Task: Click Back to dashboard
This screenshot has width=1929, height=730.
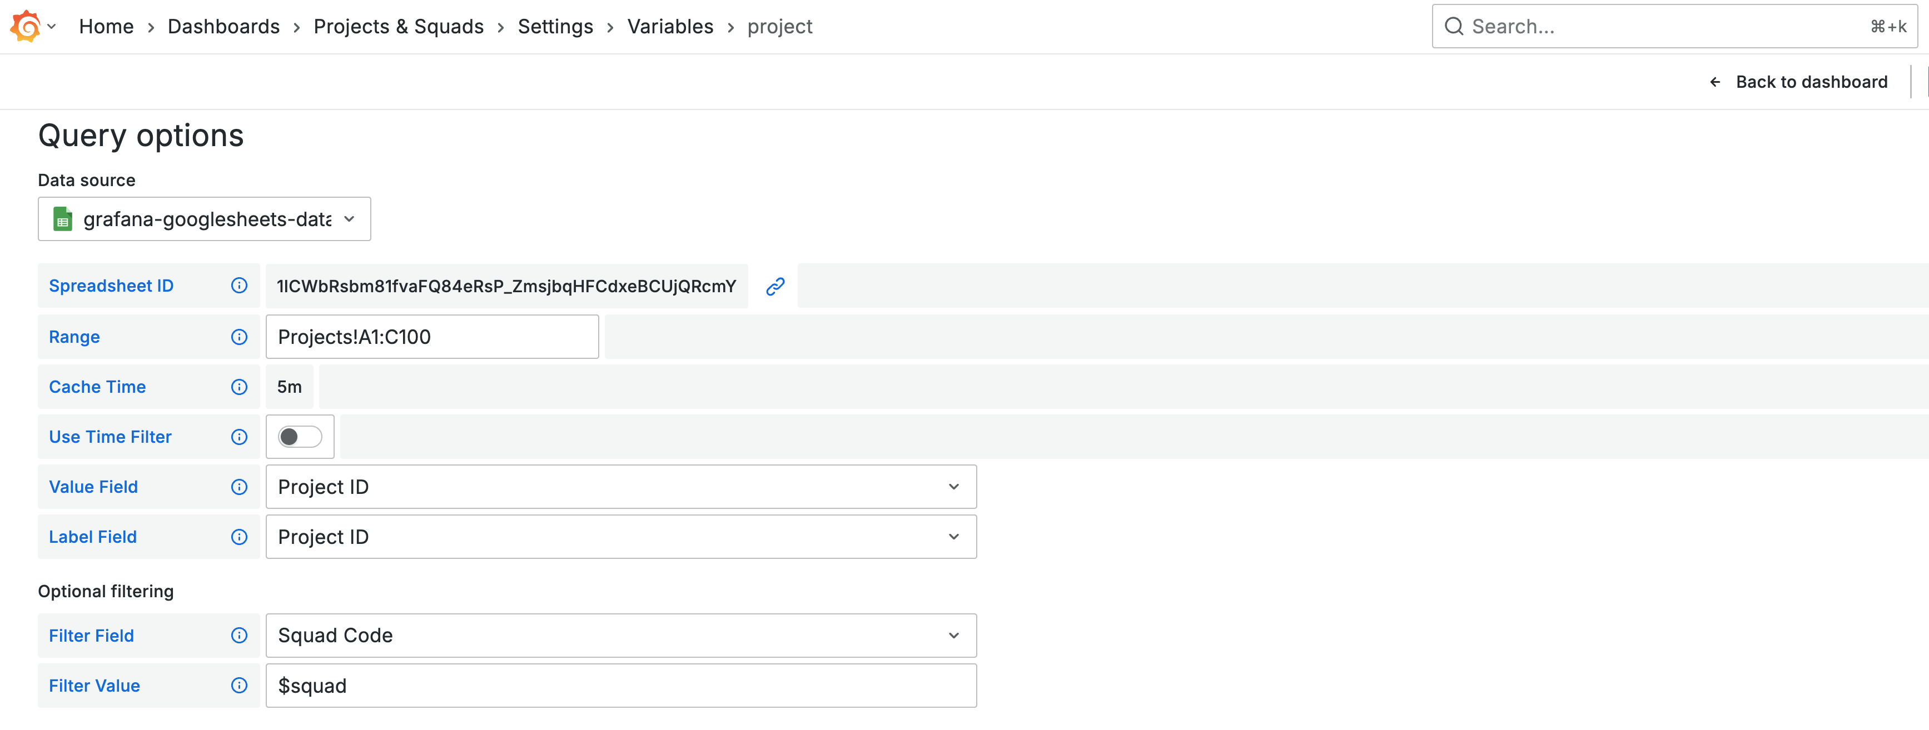Action: click(1812, 82)
